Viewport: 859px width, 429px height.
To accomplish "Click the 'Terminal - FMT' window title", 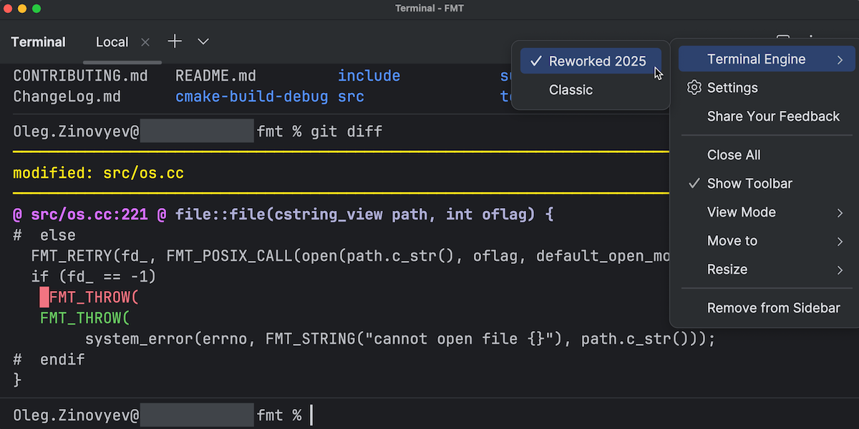I will 429,8.
